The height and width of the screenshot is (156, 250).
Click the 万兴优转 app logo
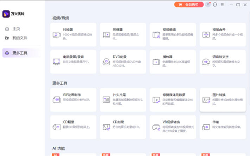6,14
